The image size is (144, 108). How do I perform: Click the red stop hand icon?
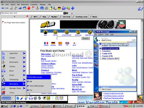(29, 8)
